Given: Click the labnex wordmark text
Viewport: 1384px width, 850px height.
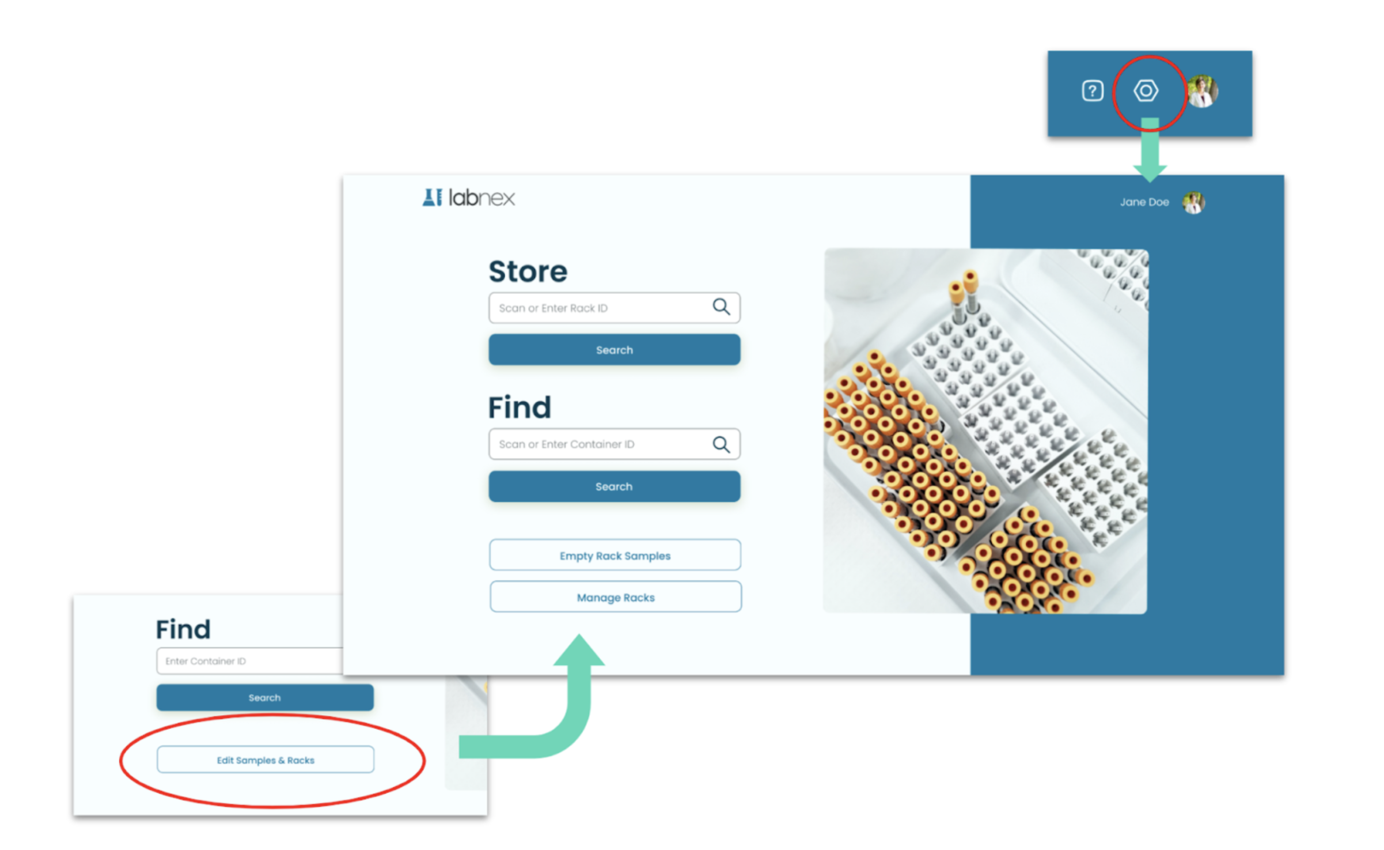Looking at the screenshot, I should click(x=481, y=197).
